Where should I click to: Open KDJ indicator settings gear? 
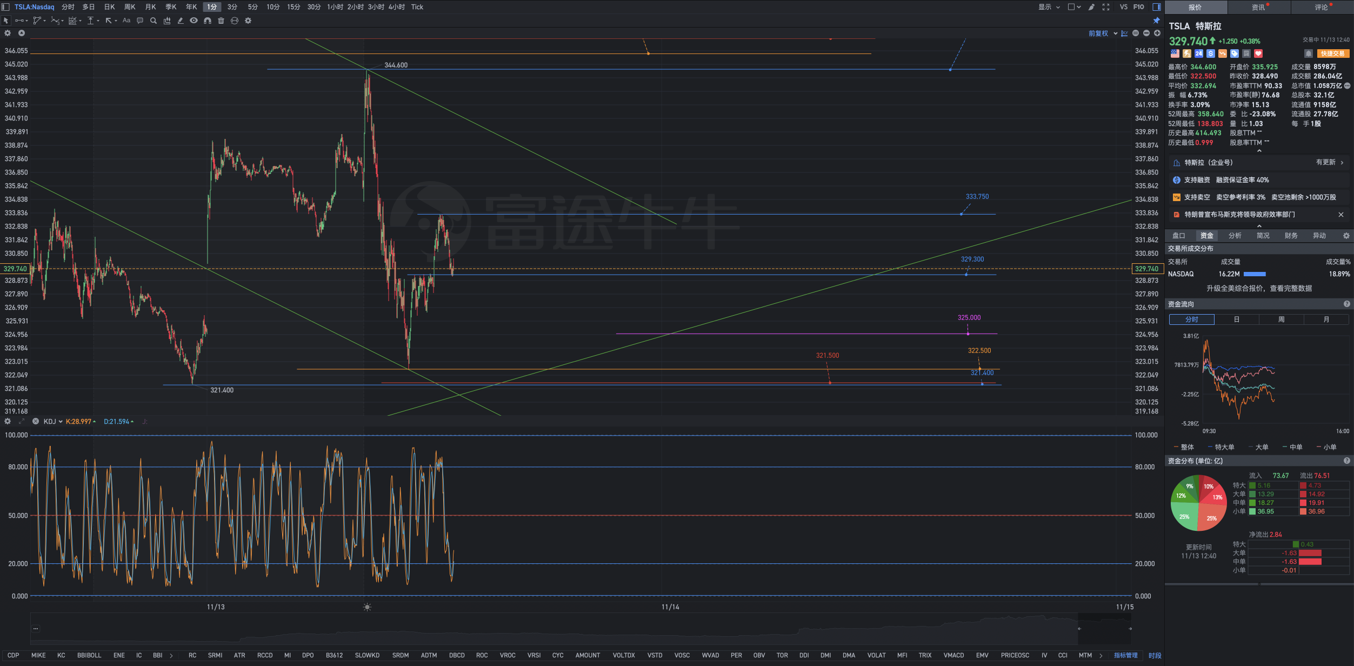pyautogui.click(x=8, y=421)
